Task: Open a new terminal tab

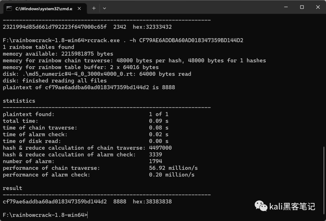Action: tap(94, 8)
